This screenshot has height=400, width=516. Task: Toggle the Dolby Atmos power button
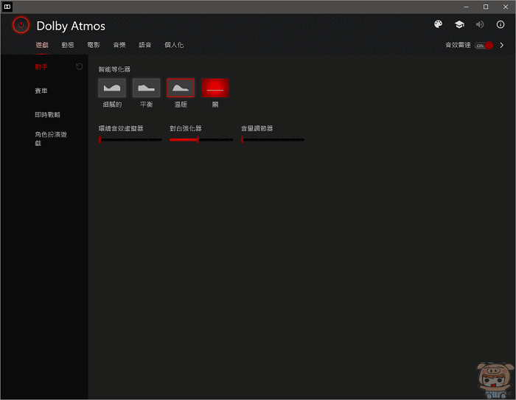pyautogui.click(x=21, y=25)
